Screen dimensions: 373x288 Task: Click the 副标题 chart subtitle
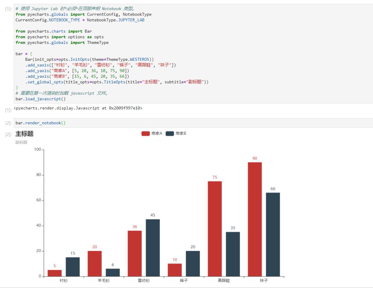pyautogui.click(x=21, y=142)
